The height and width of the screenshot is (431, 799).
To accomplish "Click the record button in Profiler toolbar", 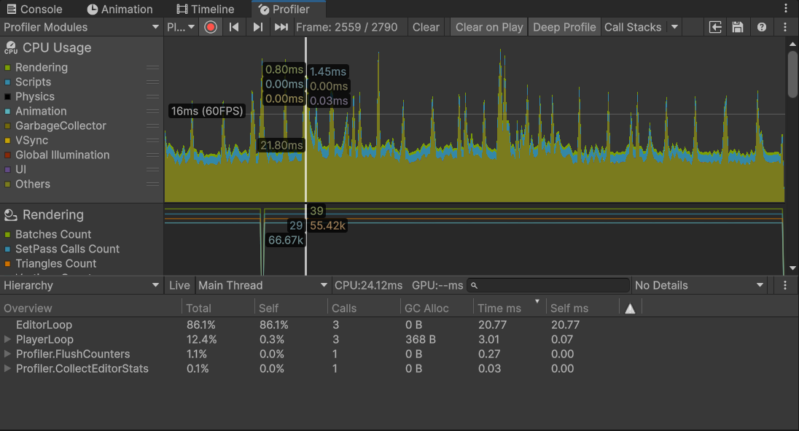I will (x=211, y=27).
